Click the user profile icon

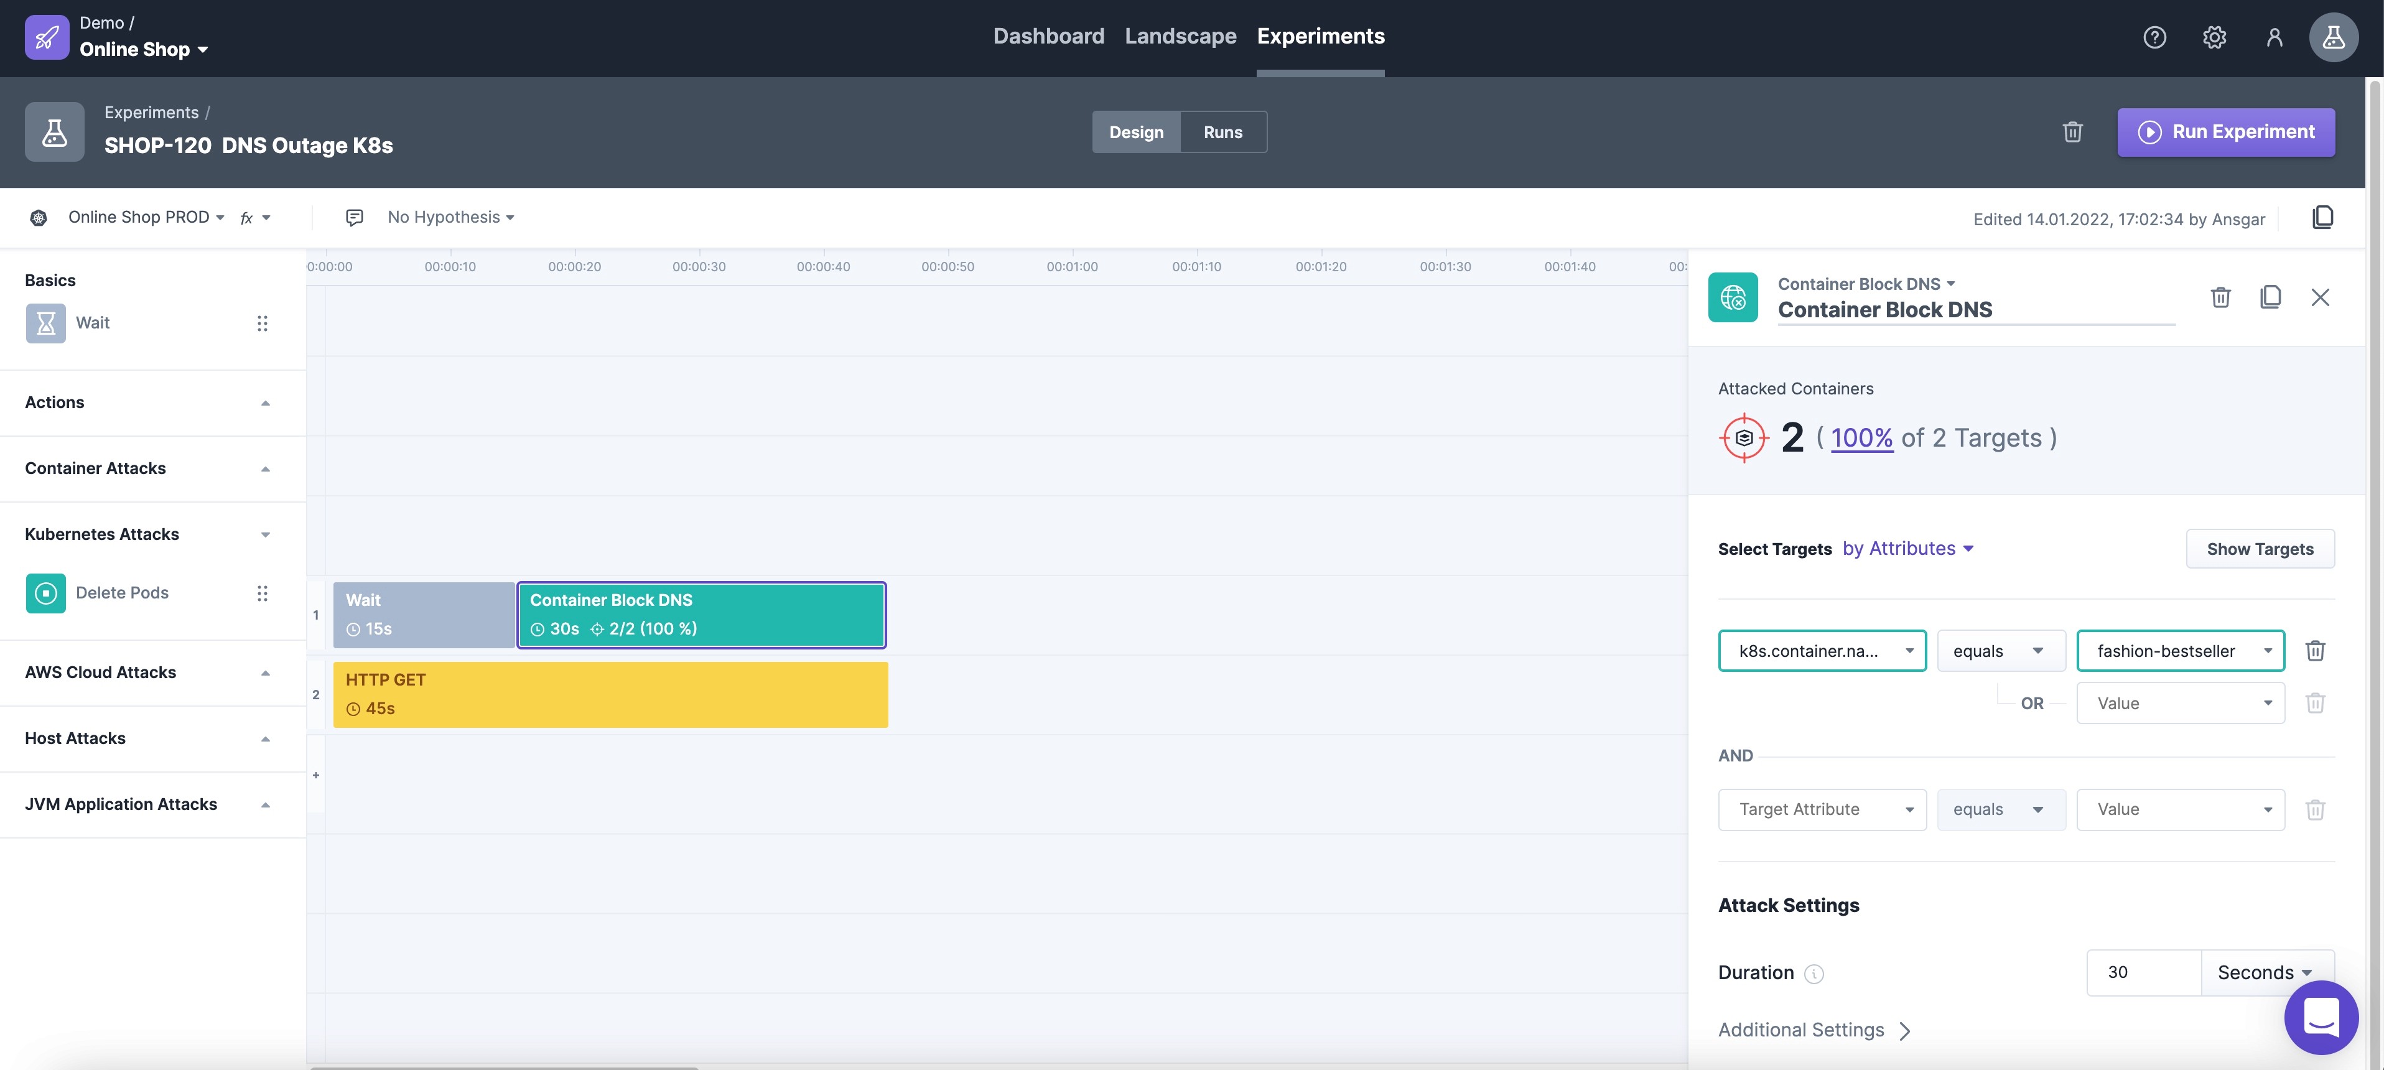click(x=2274, y=37)
